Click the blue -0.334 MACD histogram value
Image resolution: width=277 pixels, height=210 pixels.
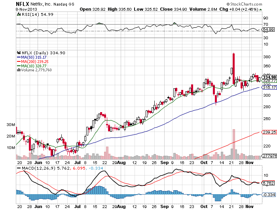[96, 168]
